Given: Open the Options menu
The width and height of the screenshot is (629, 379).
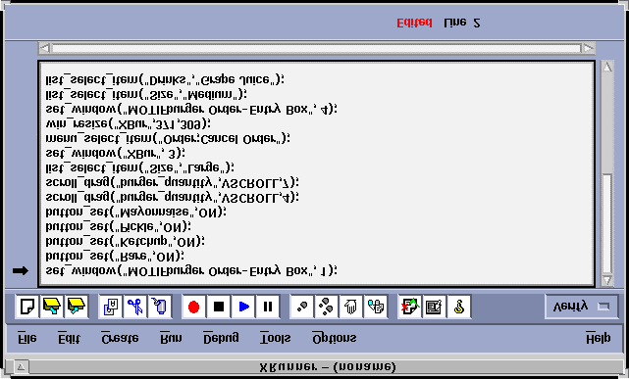Looking at the screenshot, I should [x=335, y=338].
